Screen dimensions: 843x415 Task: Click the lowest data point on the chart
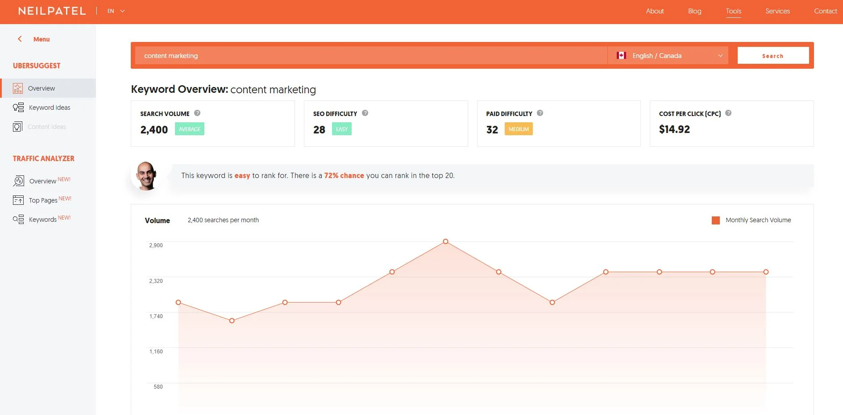[232, 320]
